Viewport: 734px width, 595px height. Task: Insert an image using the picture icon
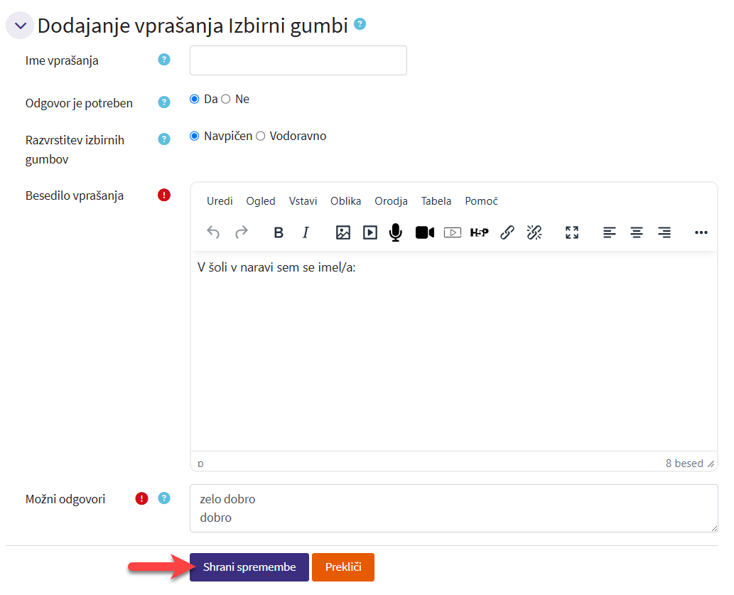[343, 232]
